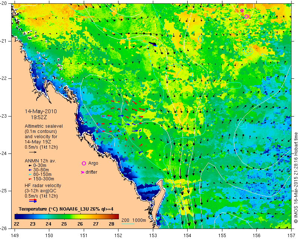Screen dimensions: 299x239
Task: Click the red-blue HF radar reference arrows
Action: [33, 201]
